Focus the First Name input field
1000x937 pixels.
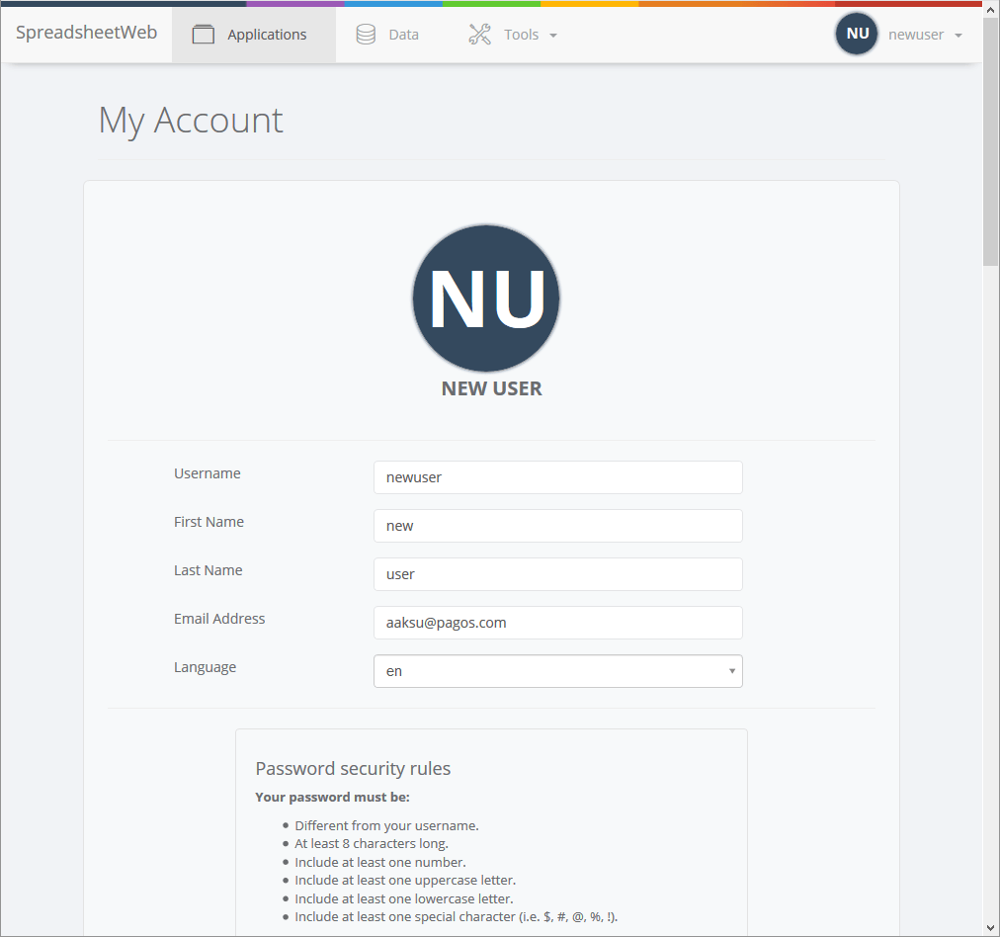(558, 526)
